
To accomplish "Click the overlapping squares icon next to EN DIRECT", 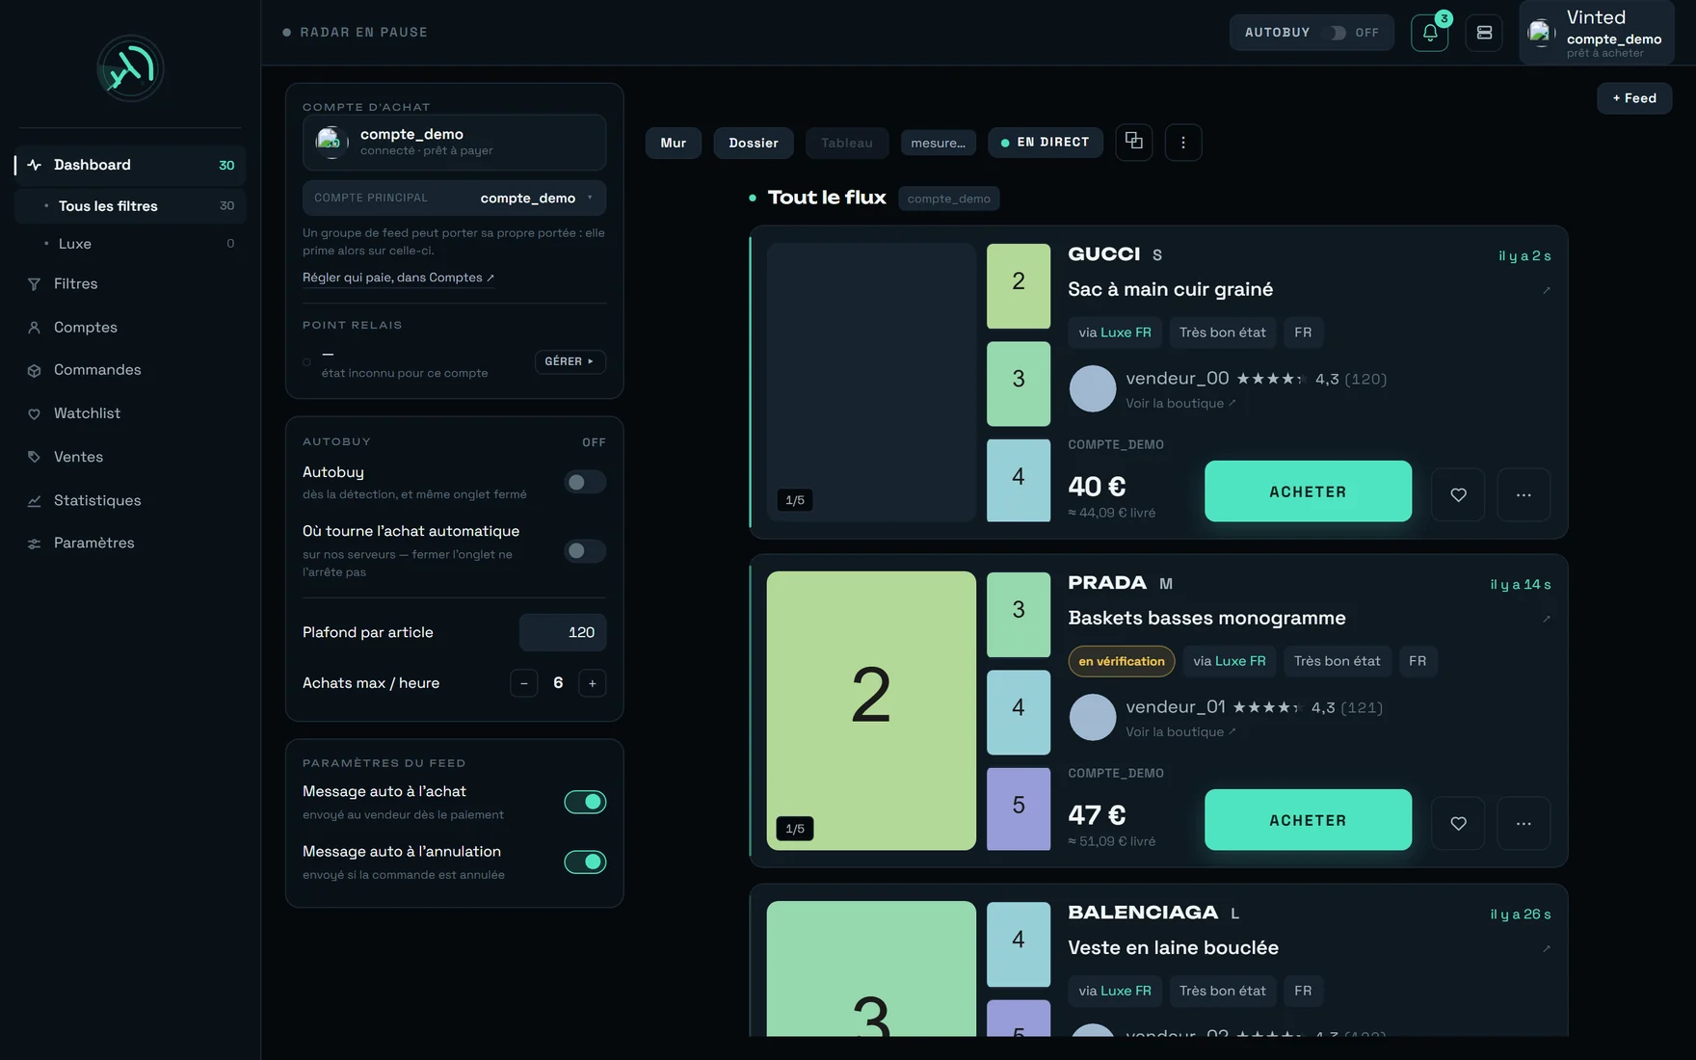I will [x=1134, y=142].
